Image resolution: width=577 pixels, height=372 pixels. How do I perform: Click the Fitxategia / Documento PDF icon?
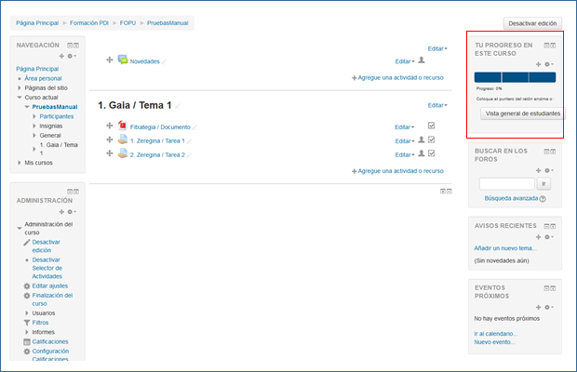coord(122,126)
